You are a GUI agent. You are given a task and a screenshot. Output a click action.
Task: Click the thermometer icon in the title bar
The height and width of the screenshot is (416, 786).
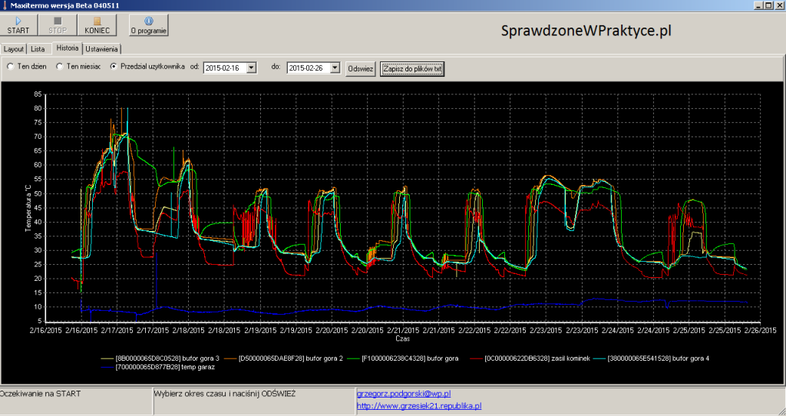click(5, 5)
